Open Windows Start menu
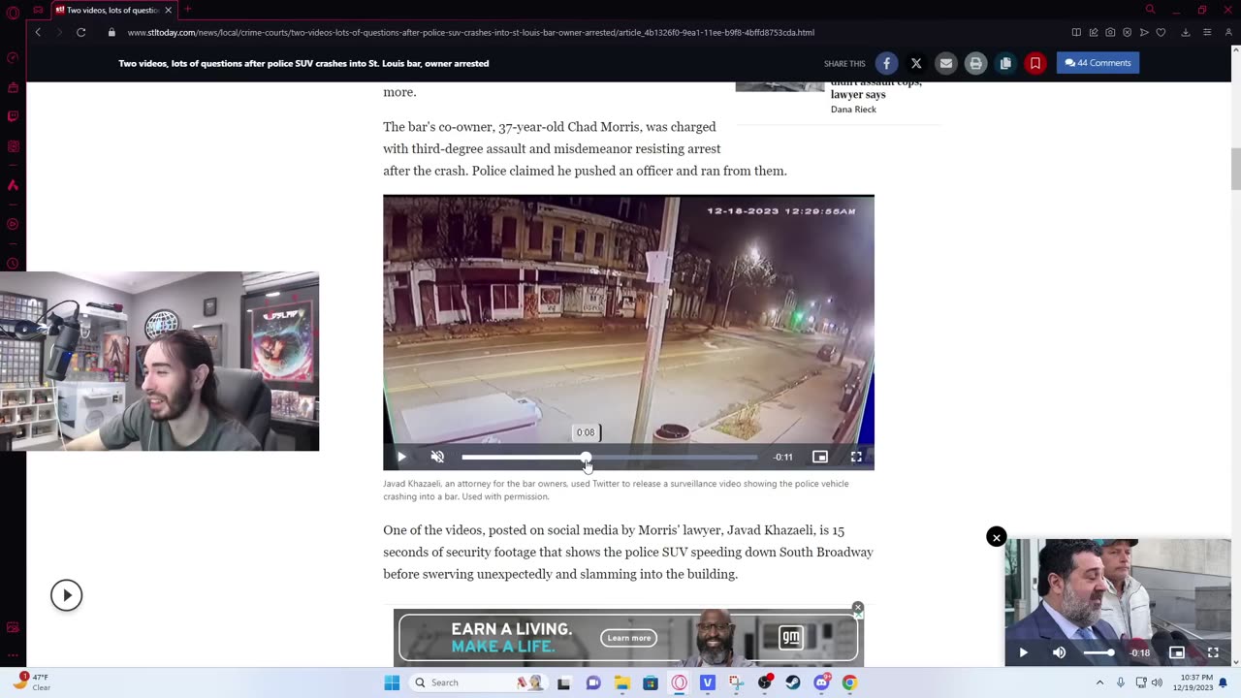 pyautogui.click(x=392, y=682)
